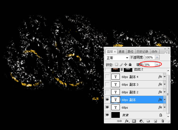Click fx icon on 68ps 副本 3 layer
178x130 pixels.
coord(160,84)
